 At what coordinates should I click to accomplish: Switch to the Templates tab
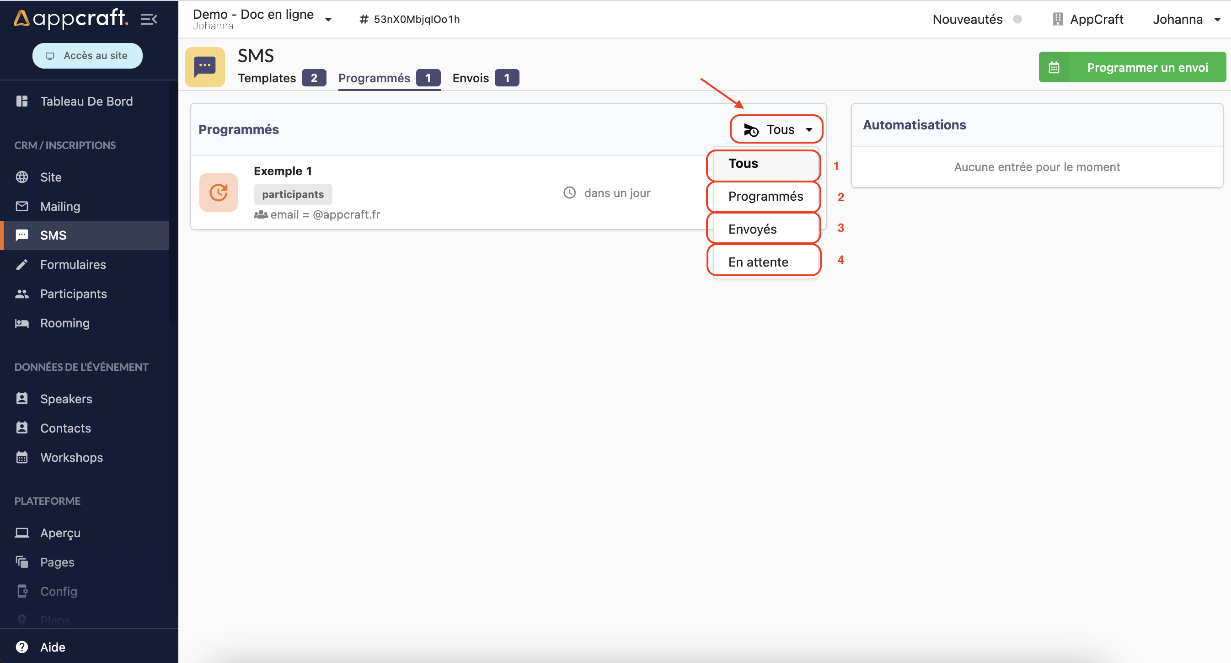pos(267,78)
